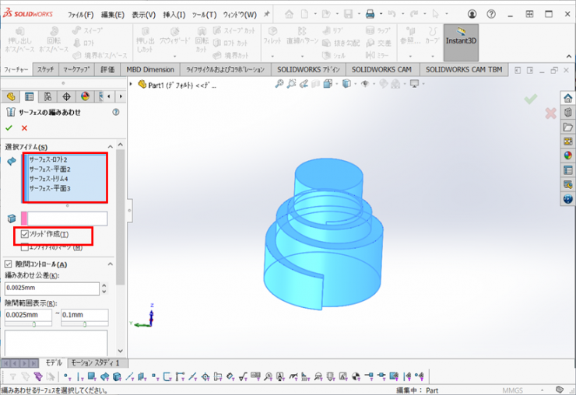
Task: Open the ファイル(F) menu
Action: coord(80,15)
